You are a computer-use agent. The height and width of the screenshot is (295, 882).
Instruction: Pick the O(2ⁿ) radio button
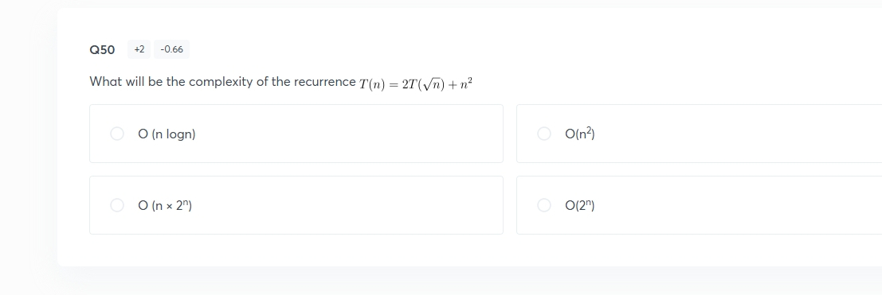544,205
